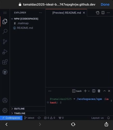Select the bash terminal profile
The image size is (113, 130).
[x=77, y=91]
